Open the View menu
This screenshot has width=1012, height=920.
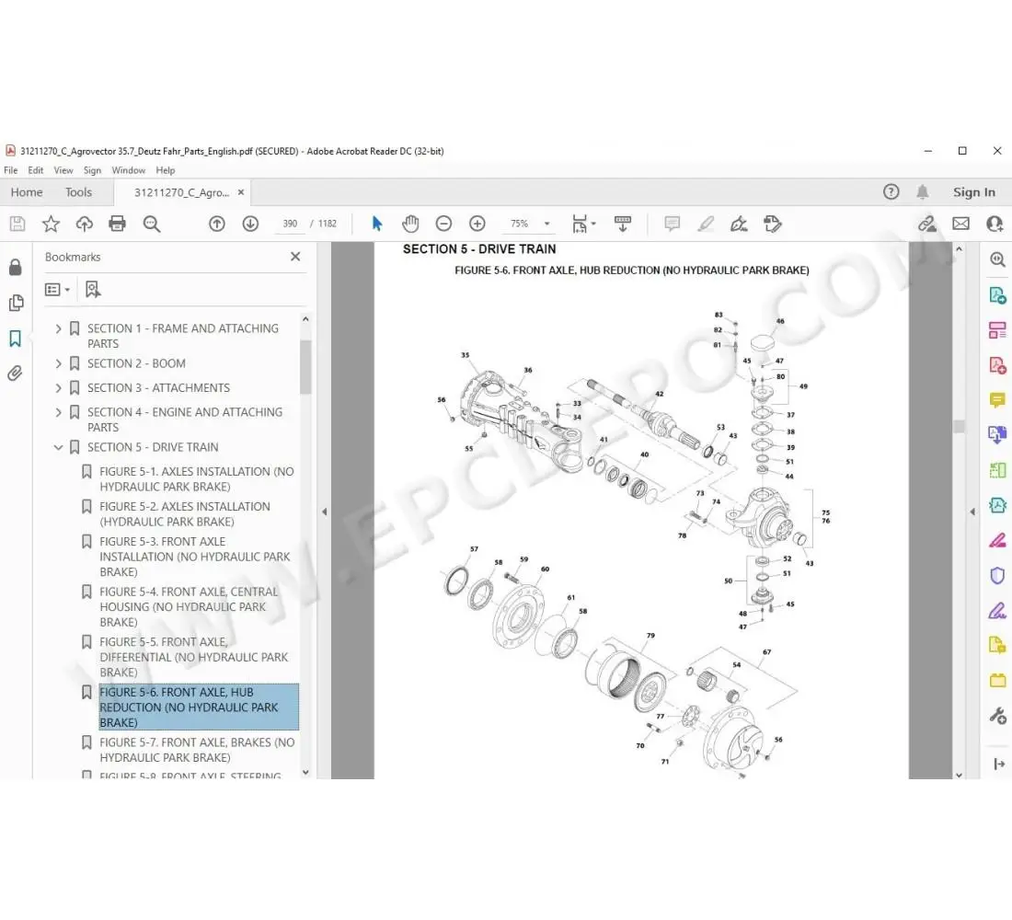63,170
